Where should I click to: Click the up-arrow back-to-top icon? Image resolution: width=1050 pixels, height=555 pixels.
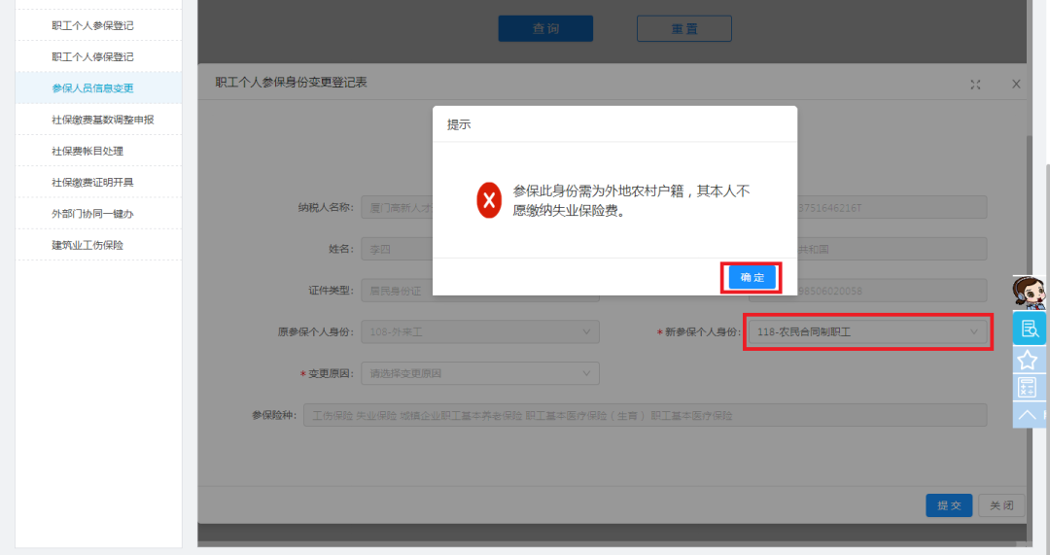click(x=1027, y=415)
